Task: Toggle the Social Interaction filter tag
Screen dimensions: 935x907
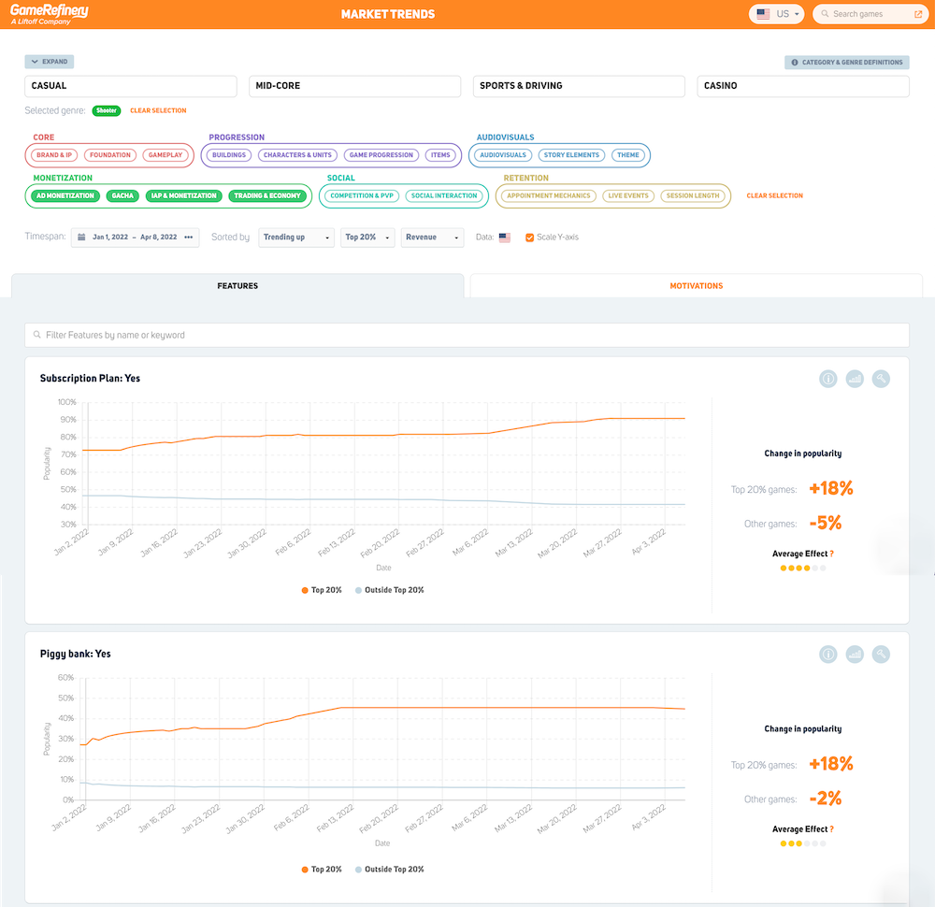Action: click(444, 195)
